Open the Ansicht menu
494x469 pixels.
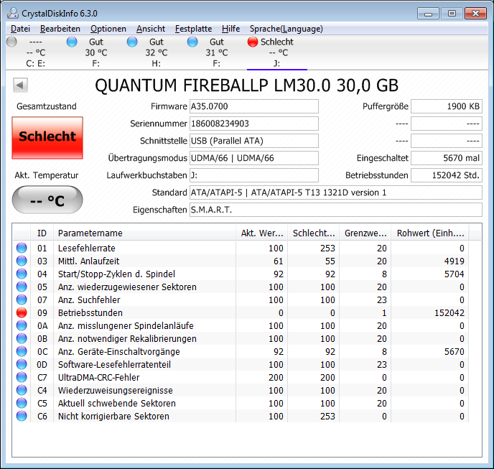(151, 29)
